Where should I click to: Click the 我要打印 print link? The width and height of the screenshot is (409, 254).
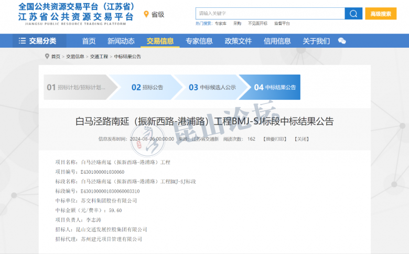[275, 139]
